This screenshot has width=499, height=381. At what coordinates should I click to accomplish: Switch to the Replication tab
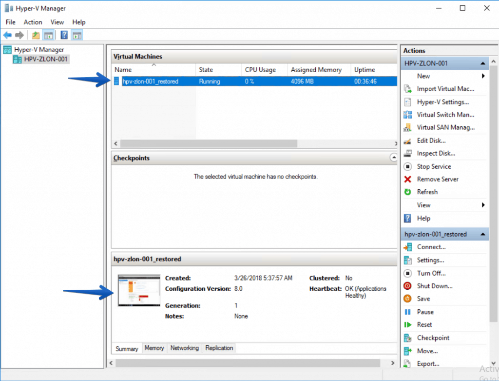click(219, 348)
